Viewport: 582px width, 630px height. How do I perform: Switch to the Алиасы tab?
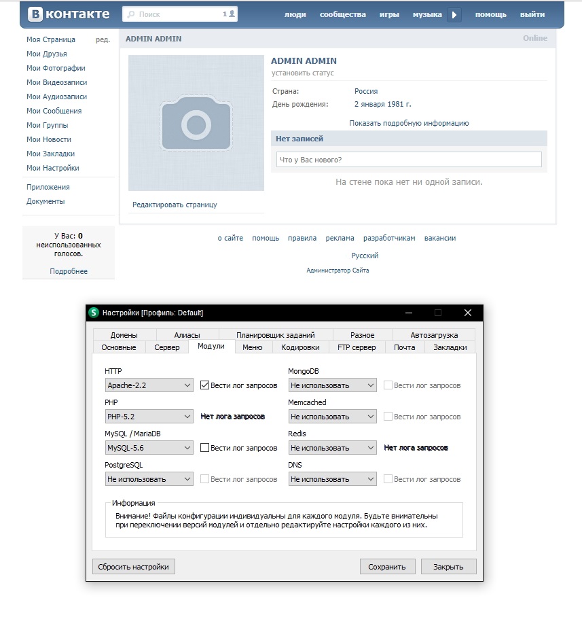coord(187,334)
